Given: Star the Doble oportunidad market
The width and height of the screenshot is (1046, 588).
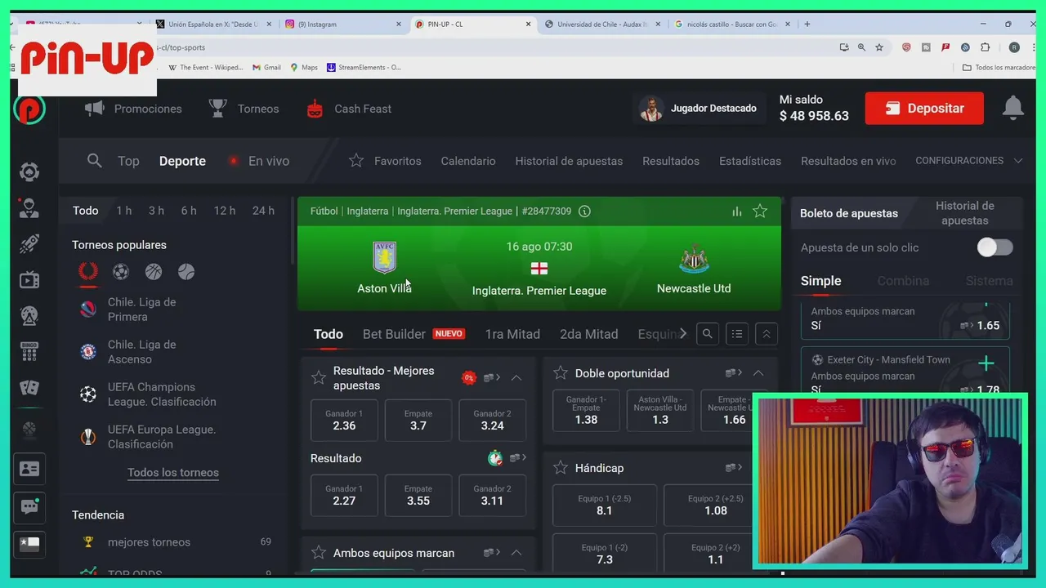Looking at the screenshot, I should pos(561,373).
